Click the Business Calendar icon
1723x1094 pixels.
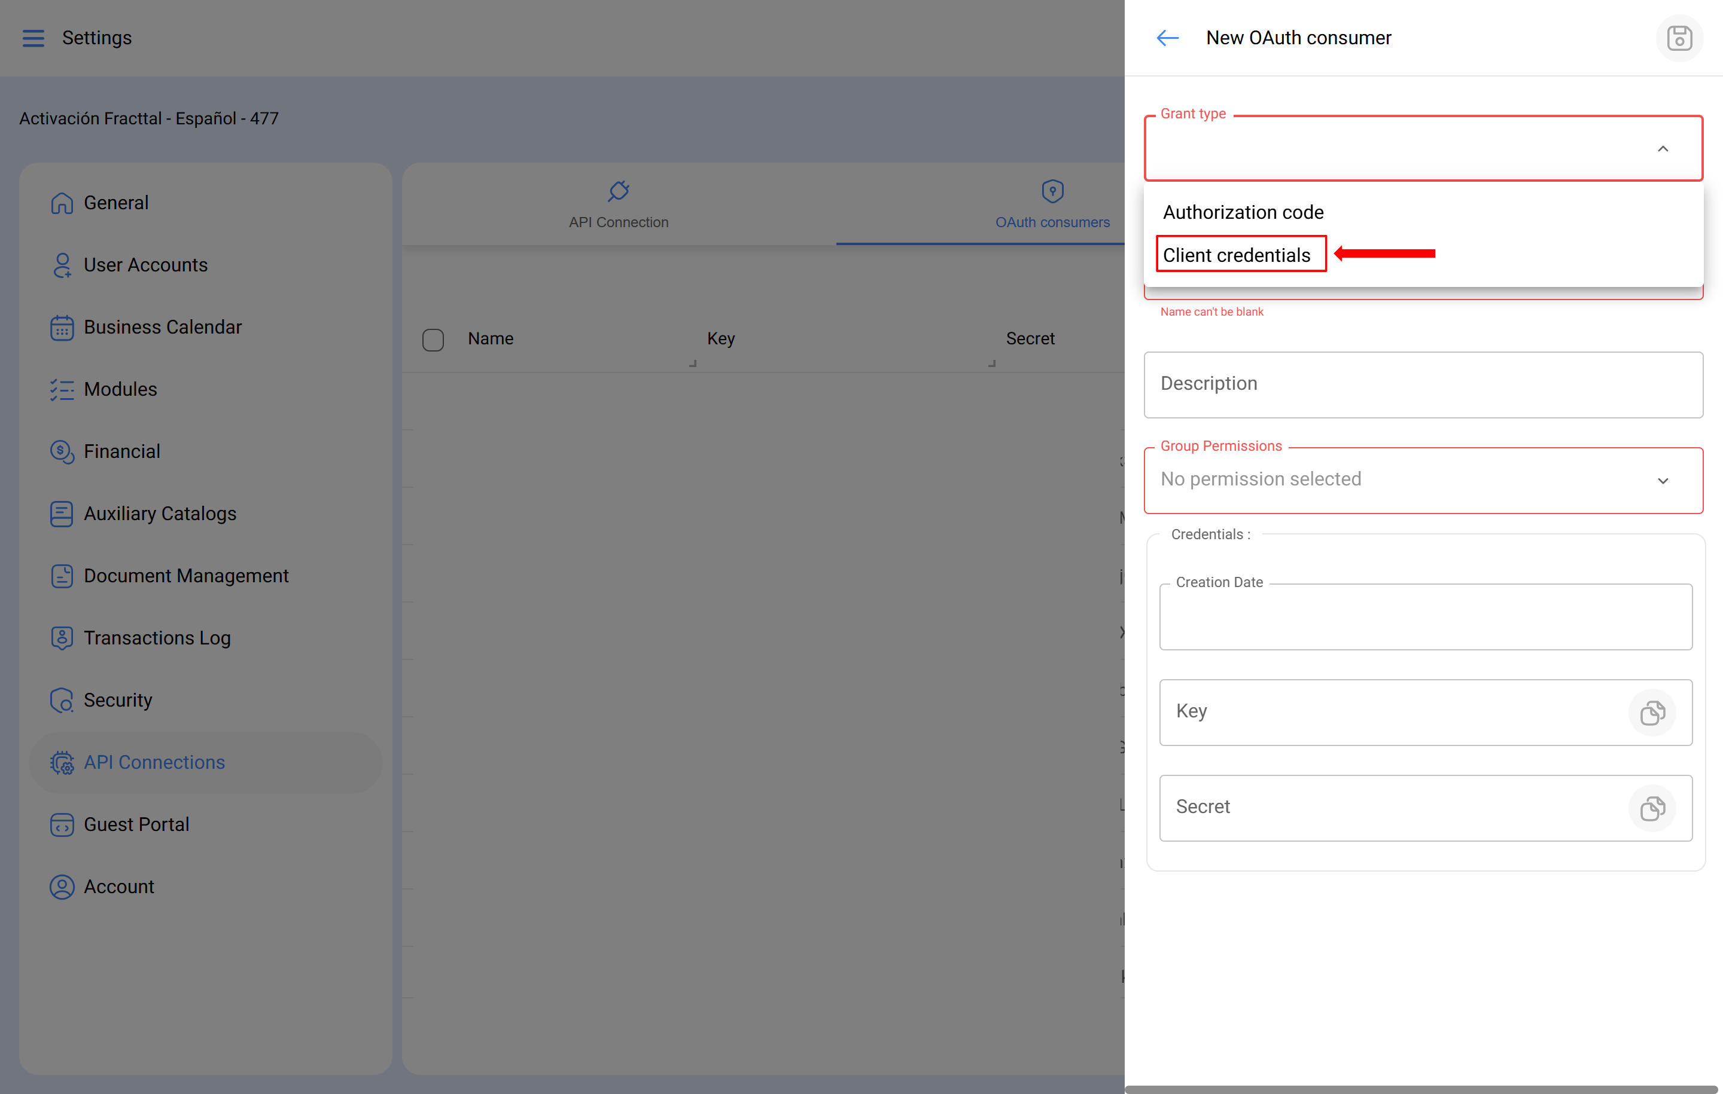point(62,328)
